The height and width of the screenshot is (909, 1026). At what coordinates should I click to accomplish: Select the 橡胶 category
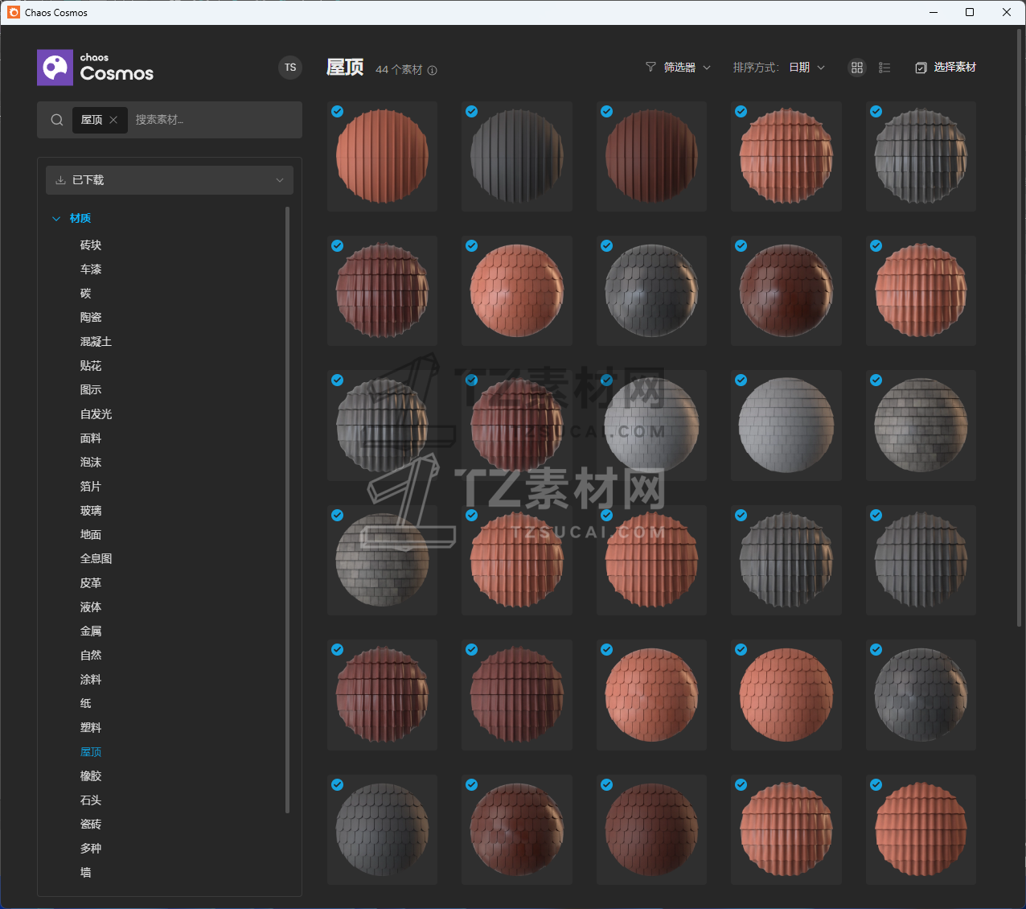(x=91, y=776)
